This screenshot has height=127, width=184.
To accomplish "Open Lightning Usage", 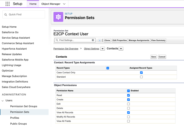I will pyautogui.click(x=12, y=65).
